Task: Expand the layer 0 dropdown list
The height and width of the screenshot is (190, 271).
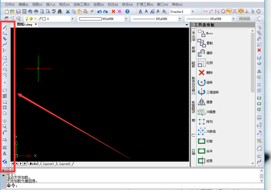Action: [x=72, y=19]
